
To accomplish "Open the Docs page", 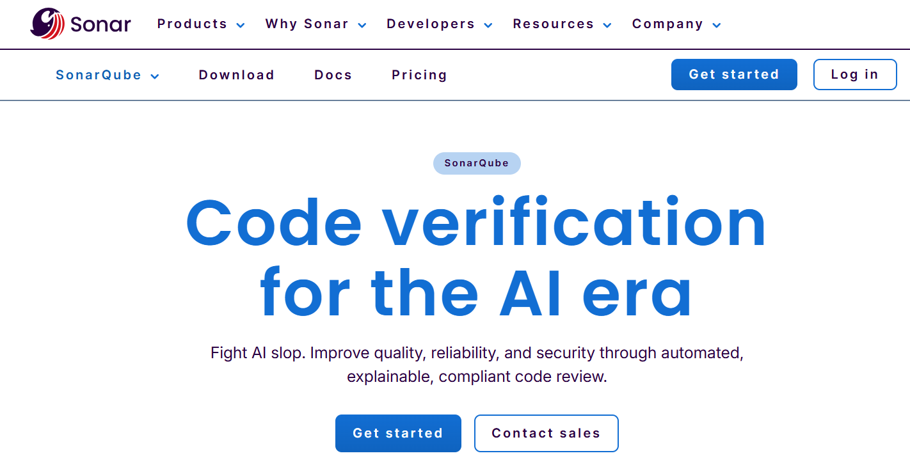I will coord(333,75).
